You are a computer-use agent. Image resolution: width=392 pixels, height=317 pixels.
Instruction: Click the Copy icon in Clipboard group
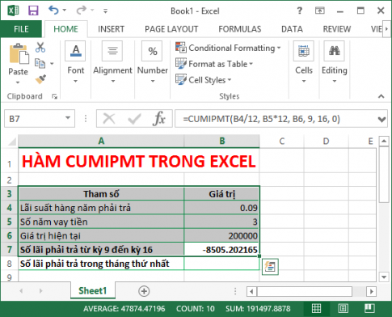pos(40,64)
